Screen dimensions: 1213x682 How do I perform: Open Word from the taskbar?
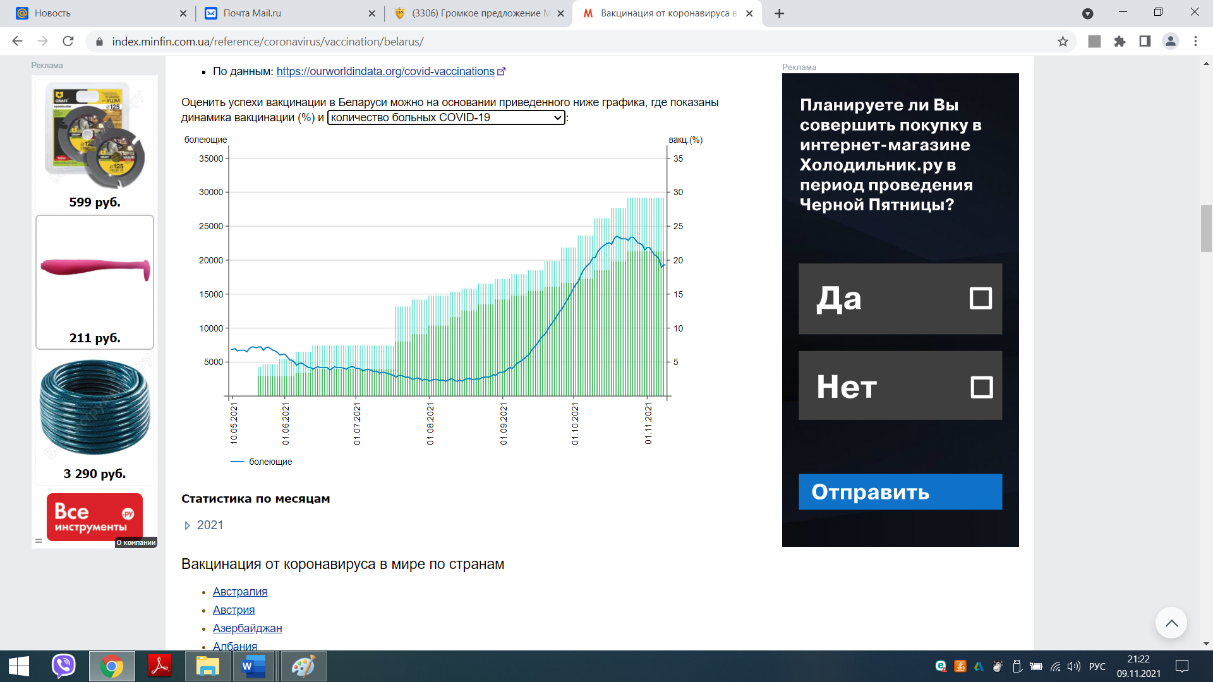coord(253,666)
